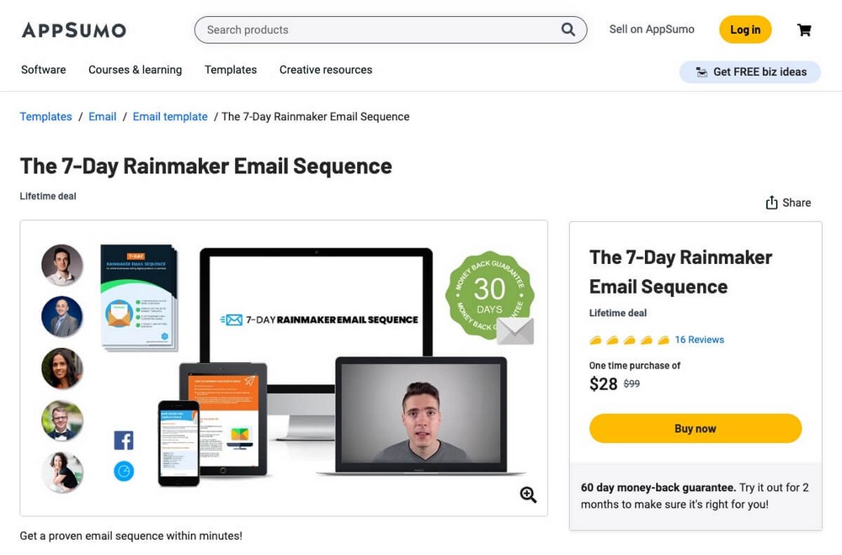The width and height of the screenshot is (842, 555).
Task: Click the Facebook icon in the product image
Action: [124, 441]
